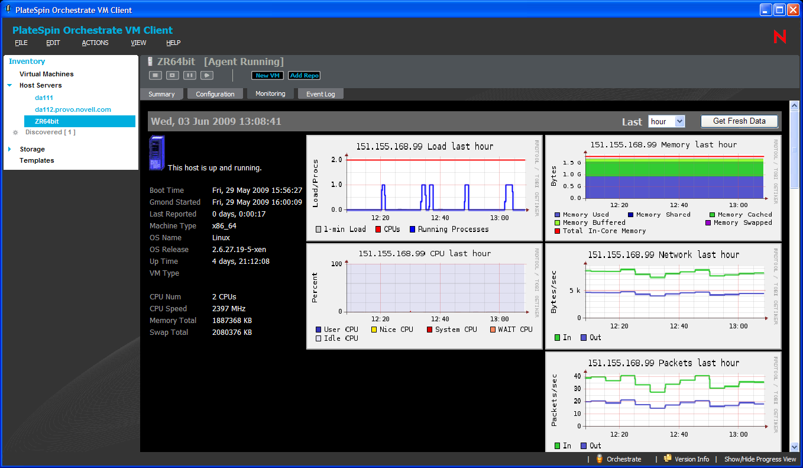Click the first stop (filled square) toolbar icon
This screenshot has width=803, height=468.
155,75
